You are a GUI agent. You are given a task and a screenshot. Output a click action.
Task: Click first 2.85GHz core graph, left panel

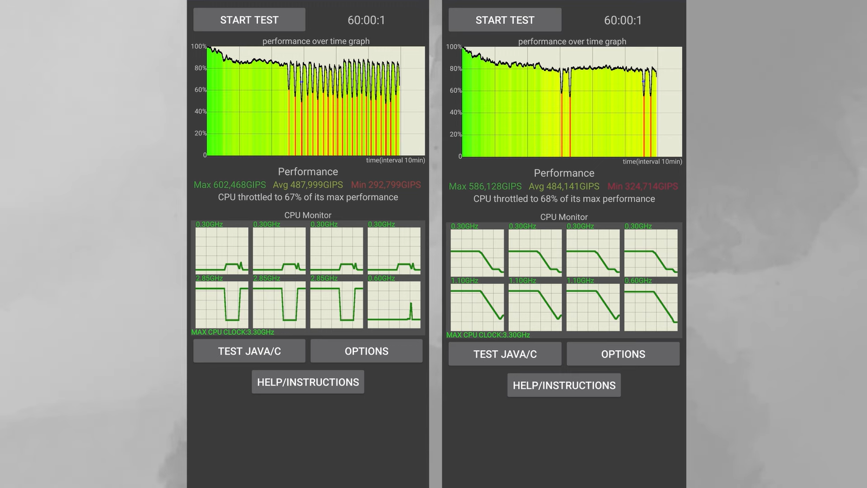pyautogui.click(x=222, y=304)
